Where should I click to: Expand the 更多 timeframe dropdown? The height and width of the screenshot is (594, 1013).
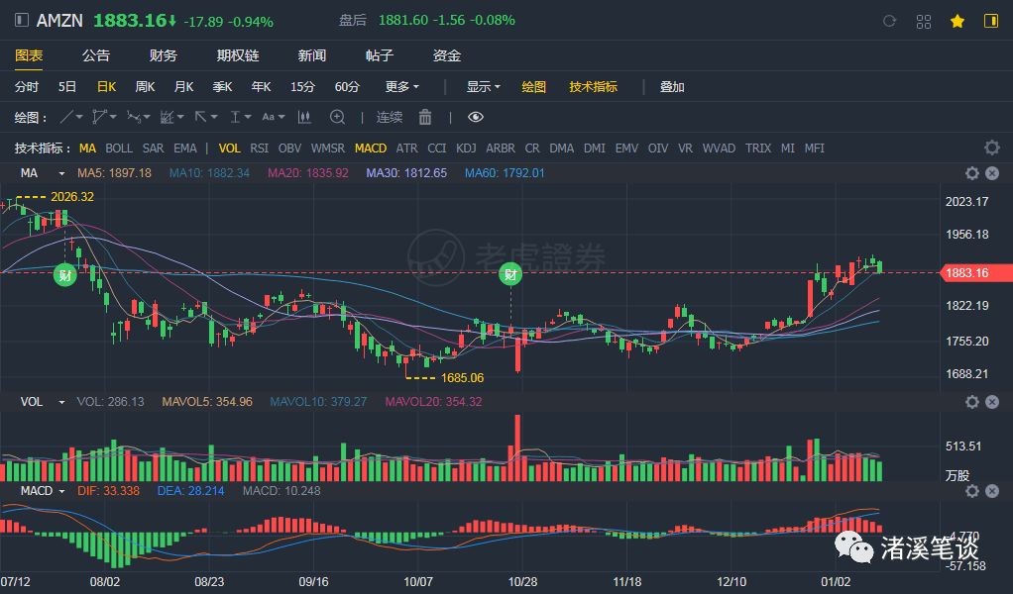click(x=402, y=87)
